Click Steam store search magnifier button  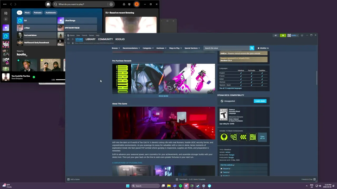pyautogui.click(x=252, y=48)
